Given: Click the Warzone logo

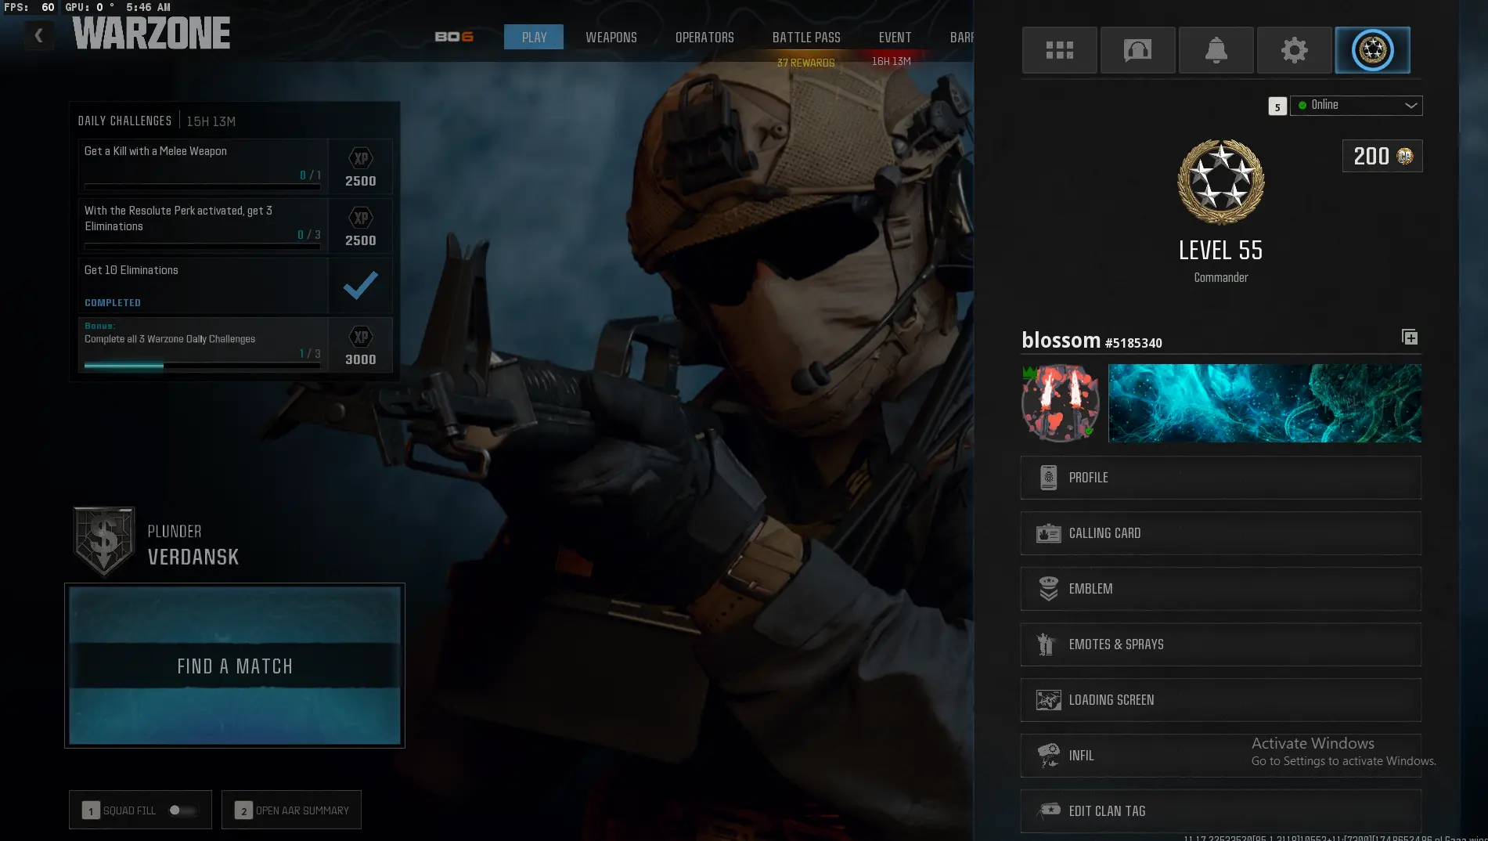Looking at the screenshot, I should point(151,33).
